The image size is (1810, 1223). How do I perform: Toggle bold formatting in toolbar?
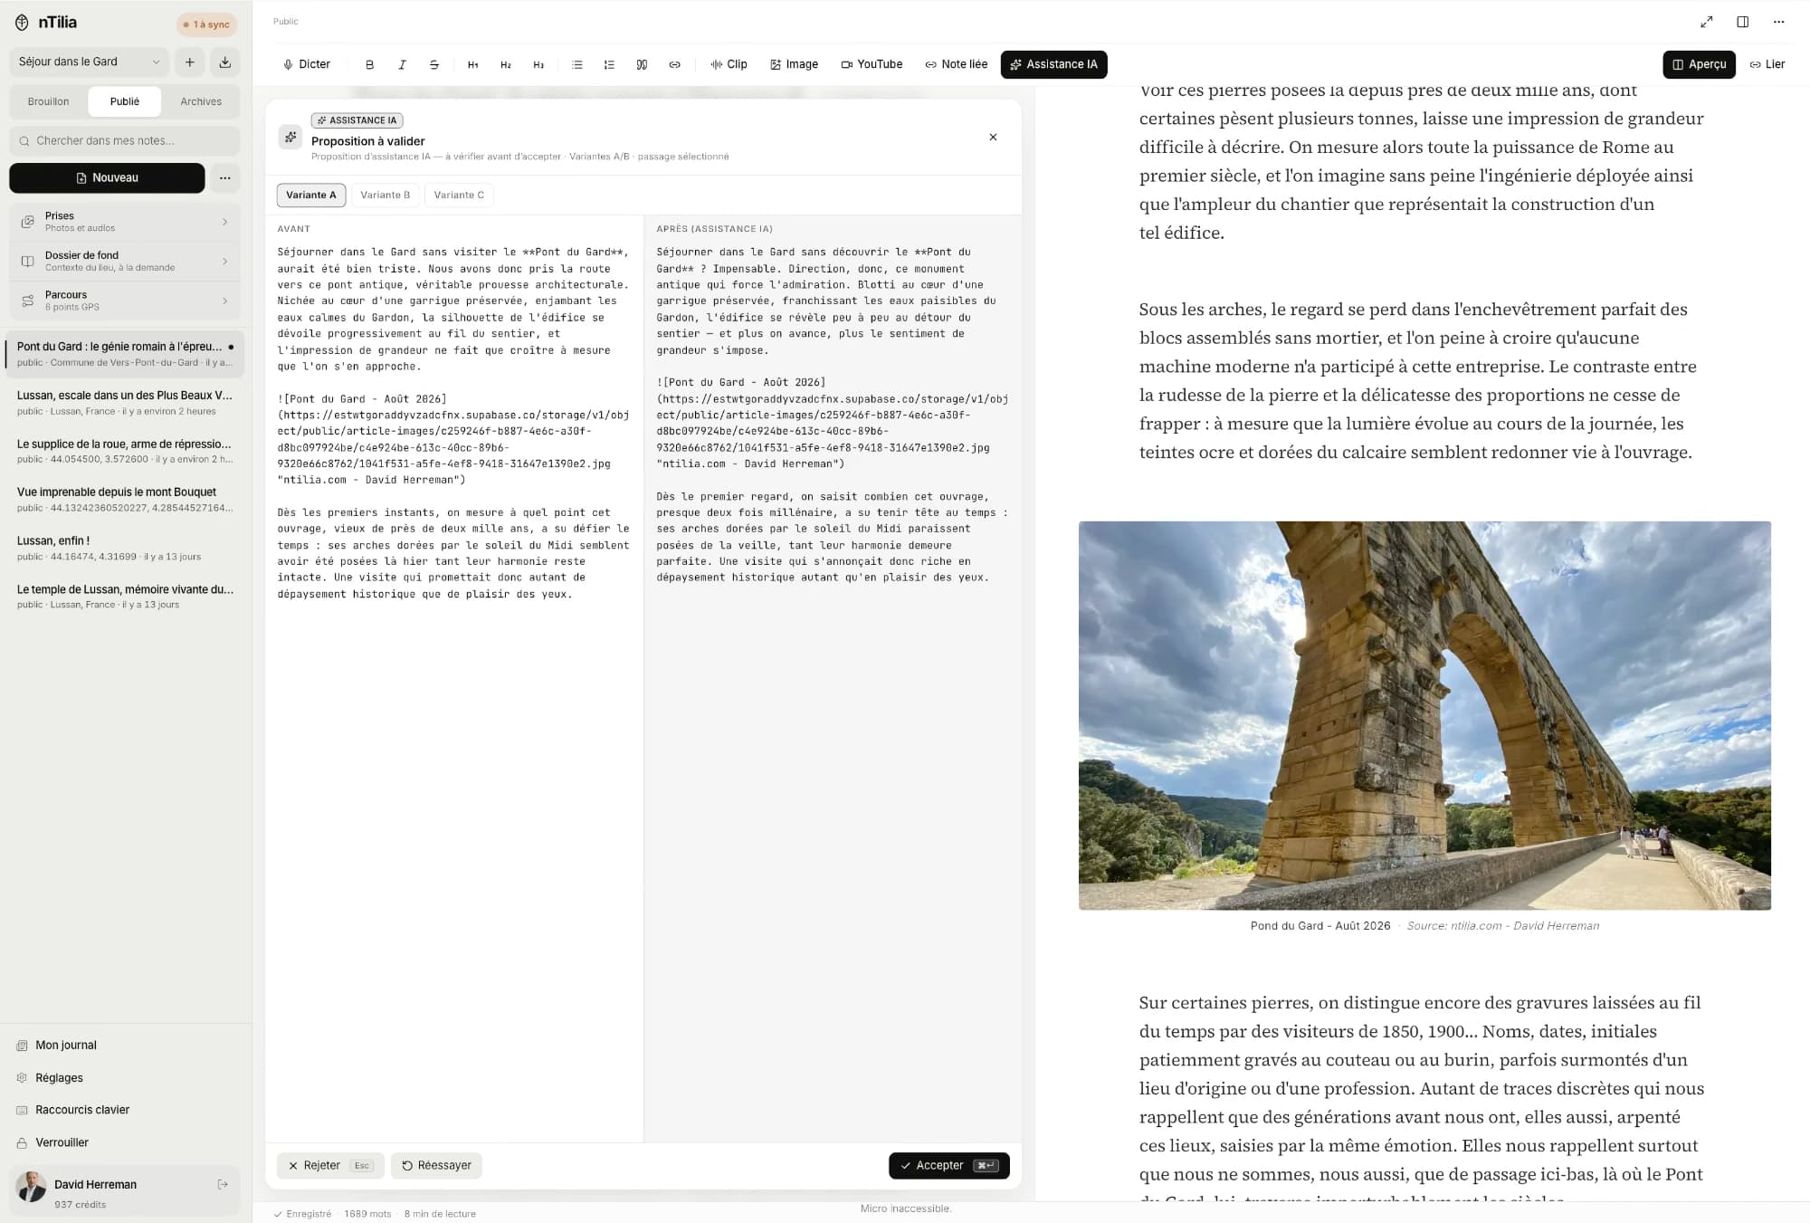pos(369,64)
